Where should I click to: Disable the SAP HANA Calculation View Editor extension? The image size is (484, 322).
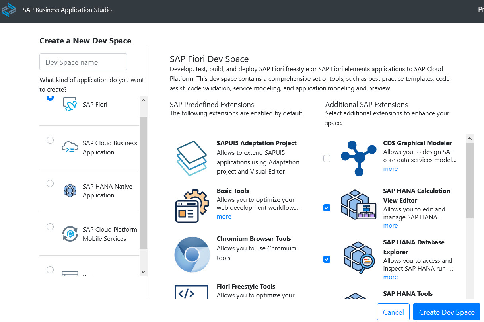327,208
